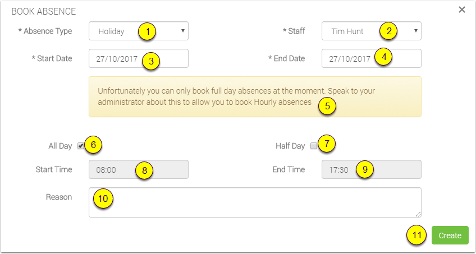
Task: Click the Start Time field showing 08:00
Action: coord(112,169)
